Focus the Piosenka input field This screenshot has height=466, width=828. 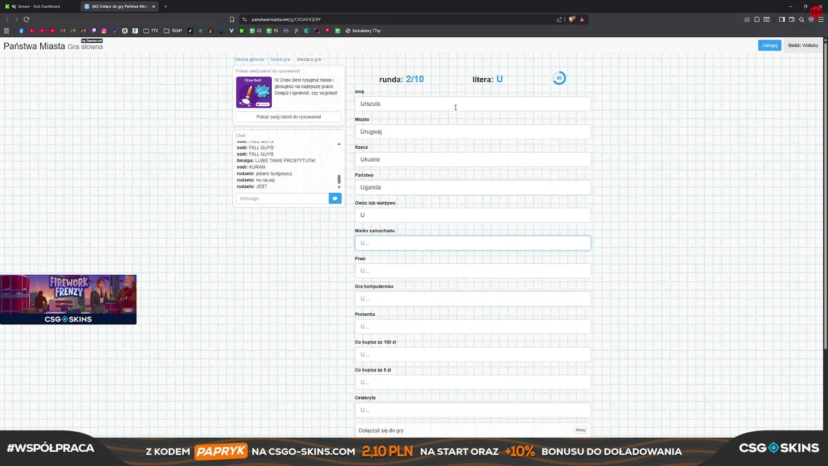point(473,326)
